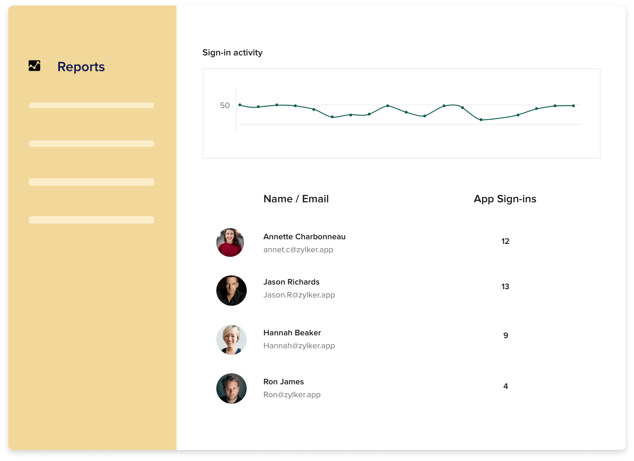
Task: Sort by the Name / Email column header
Action: [x=296, y=199]
